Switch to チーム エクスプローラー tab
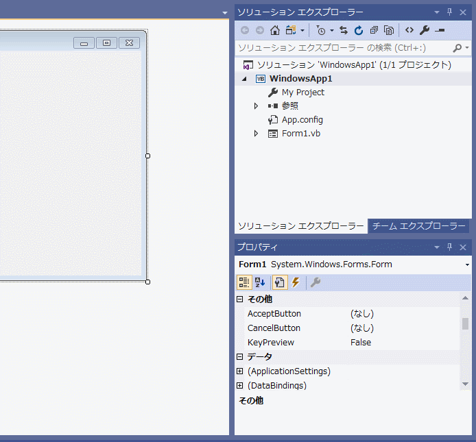 (x=419, y=226)
